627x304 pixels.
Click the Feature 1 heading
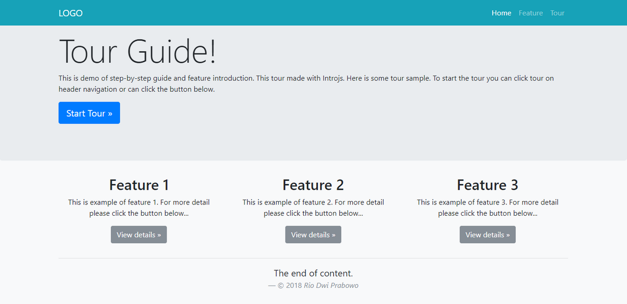coord(139,185)
